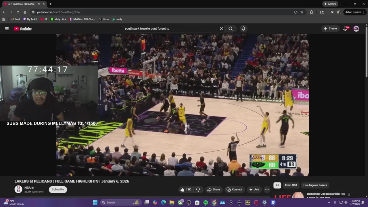Open the melly bookmark

pyautogui.click(x=117, y=19)
